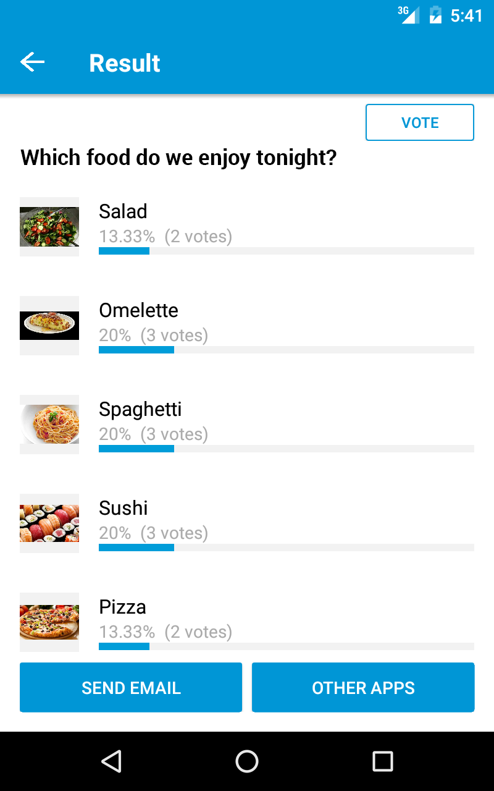Click the SEND EMAIL button

click(x=131, y=687)
